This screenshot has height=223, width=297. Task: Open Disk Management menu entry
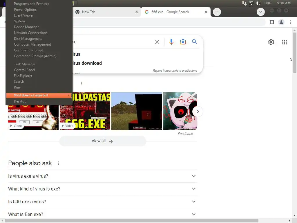click(x=28, y=39)
